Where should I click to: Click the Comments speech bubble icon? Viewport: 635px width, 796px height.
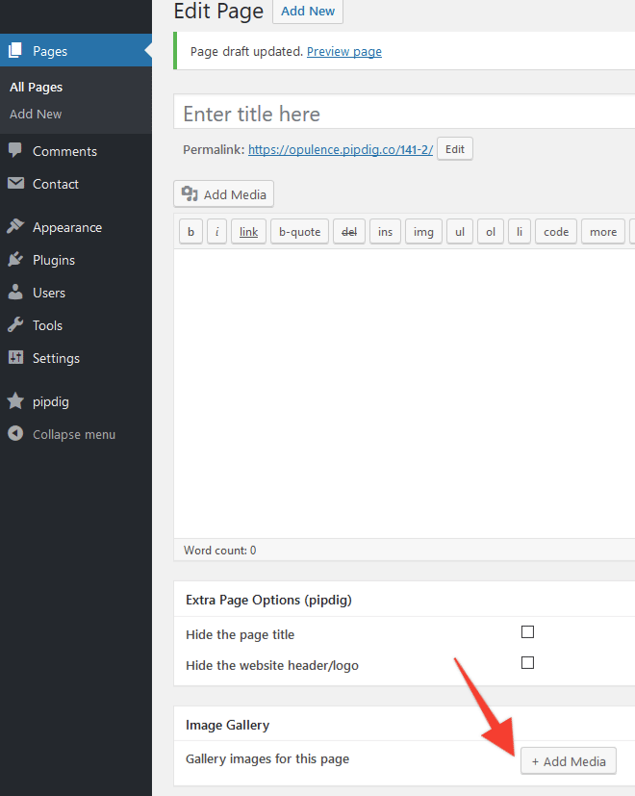point(15,150)
